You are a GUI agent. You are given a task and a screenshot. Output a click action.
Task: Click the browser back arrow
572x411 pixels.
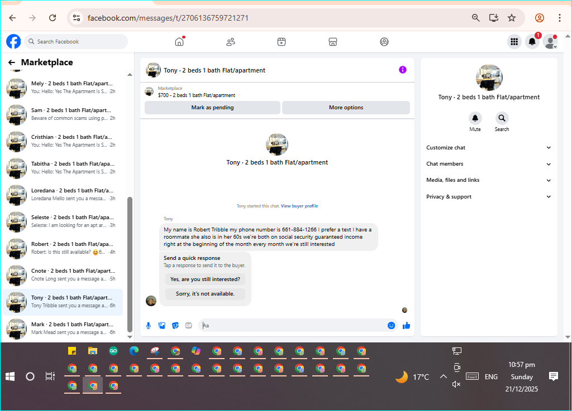coord(12,18)
